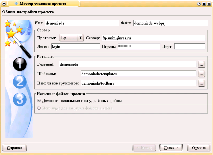Browse for the Шаблоны directory
The width and height of the screenshot is (213, 155).
click(201, 74)
